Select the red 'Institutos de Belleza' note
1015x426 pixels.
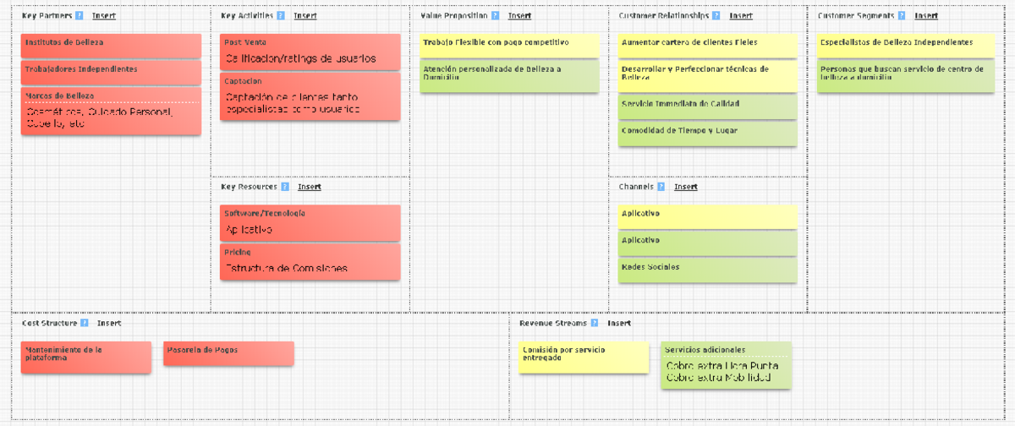click(x=111, y=46)
